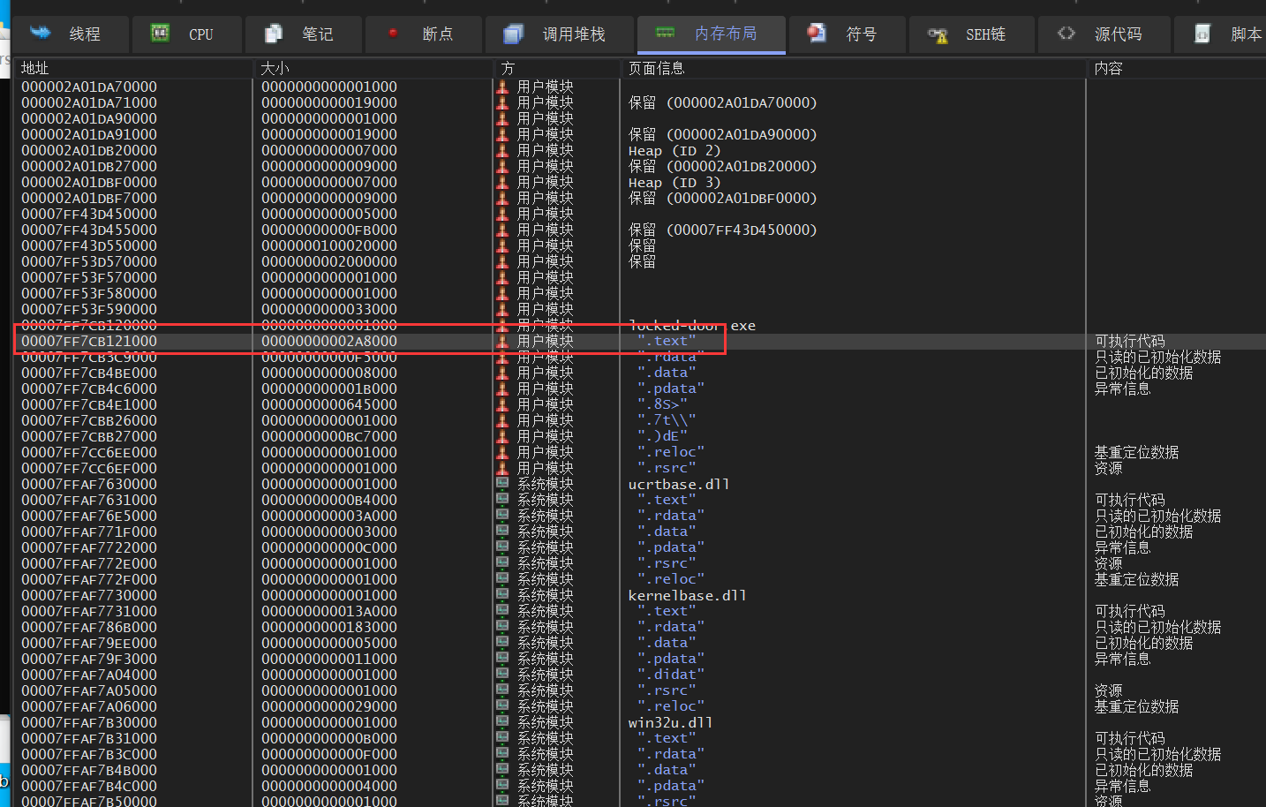Click user-module icon in row 00007FF7CB4E1000

502,404
